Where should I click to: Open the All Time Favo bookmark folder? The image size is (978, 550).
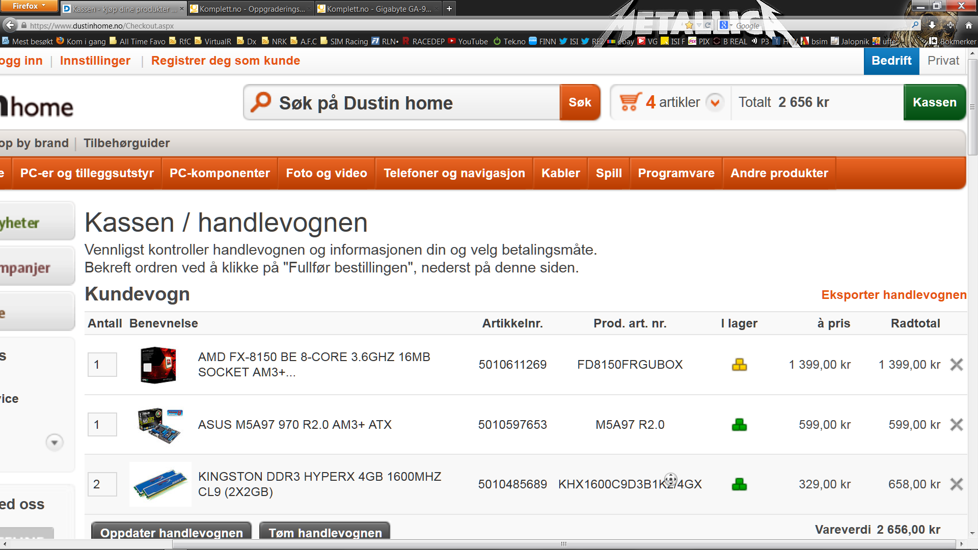[138, 41]
